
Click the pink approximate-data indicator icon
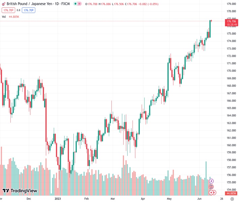(79, 4)
